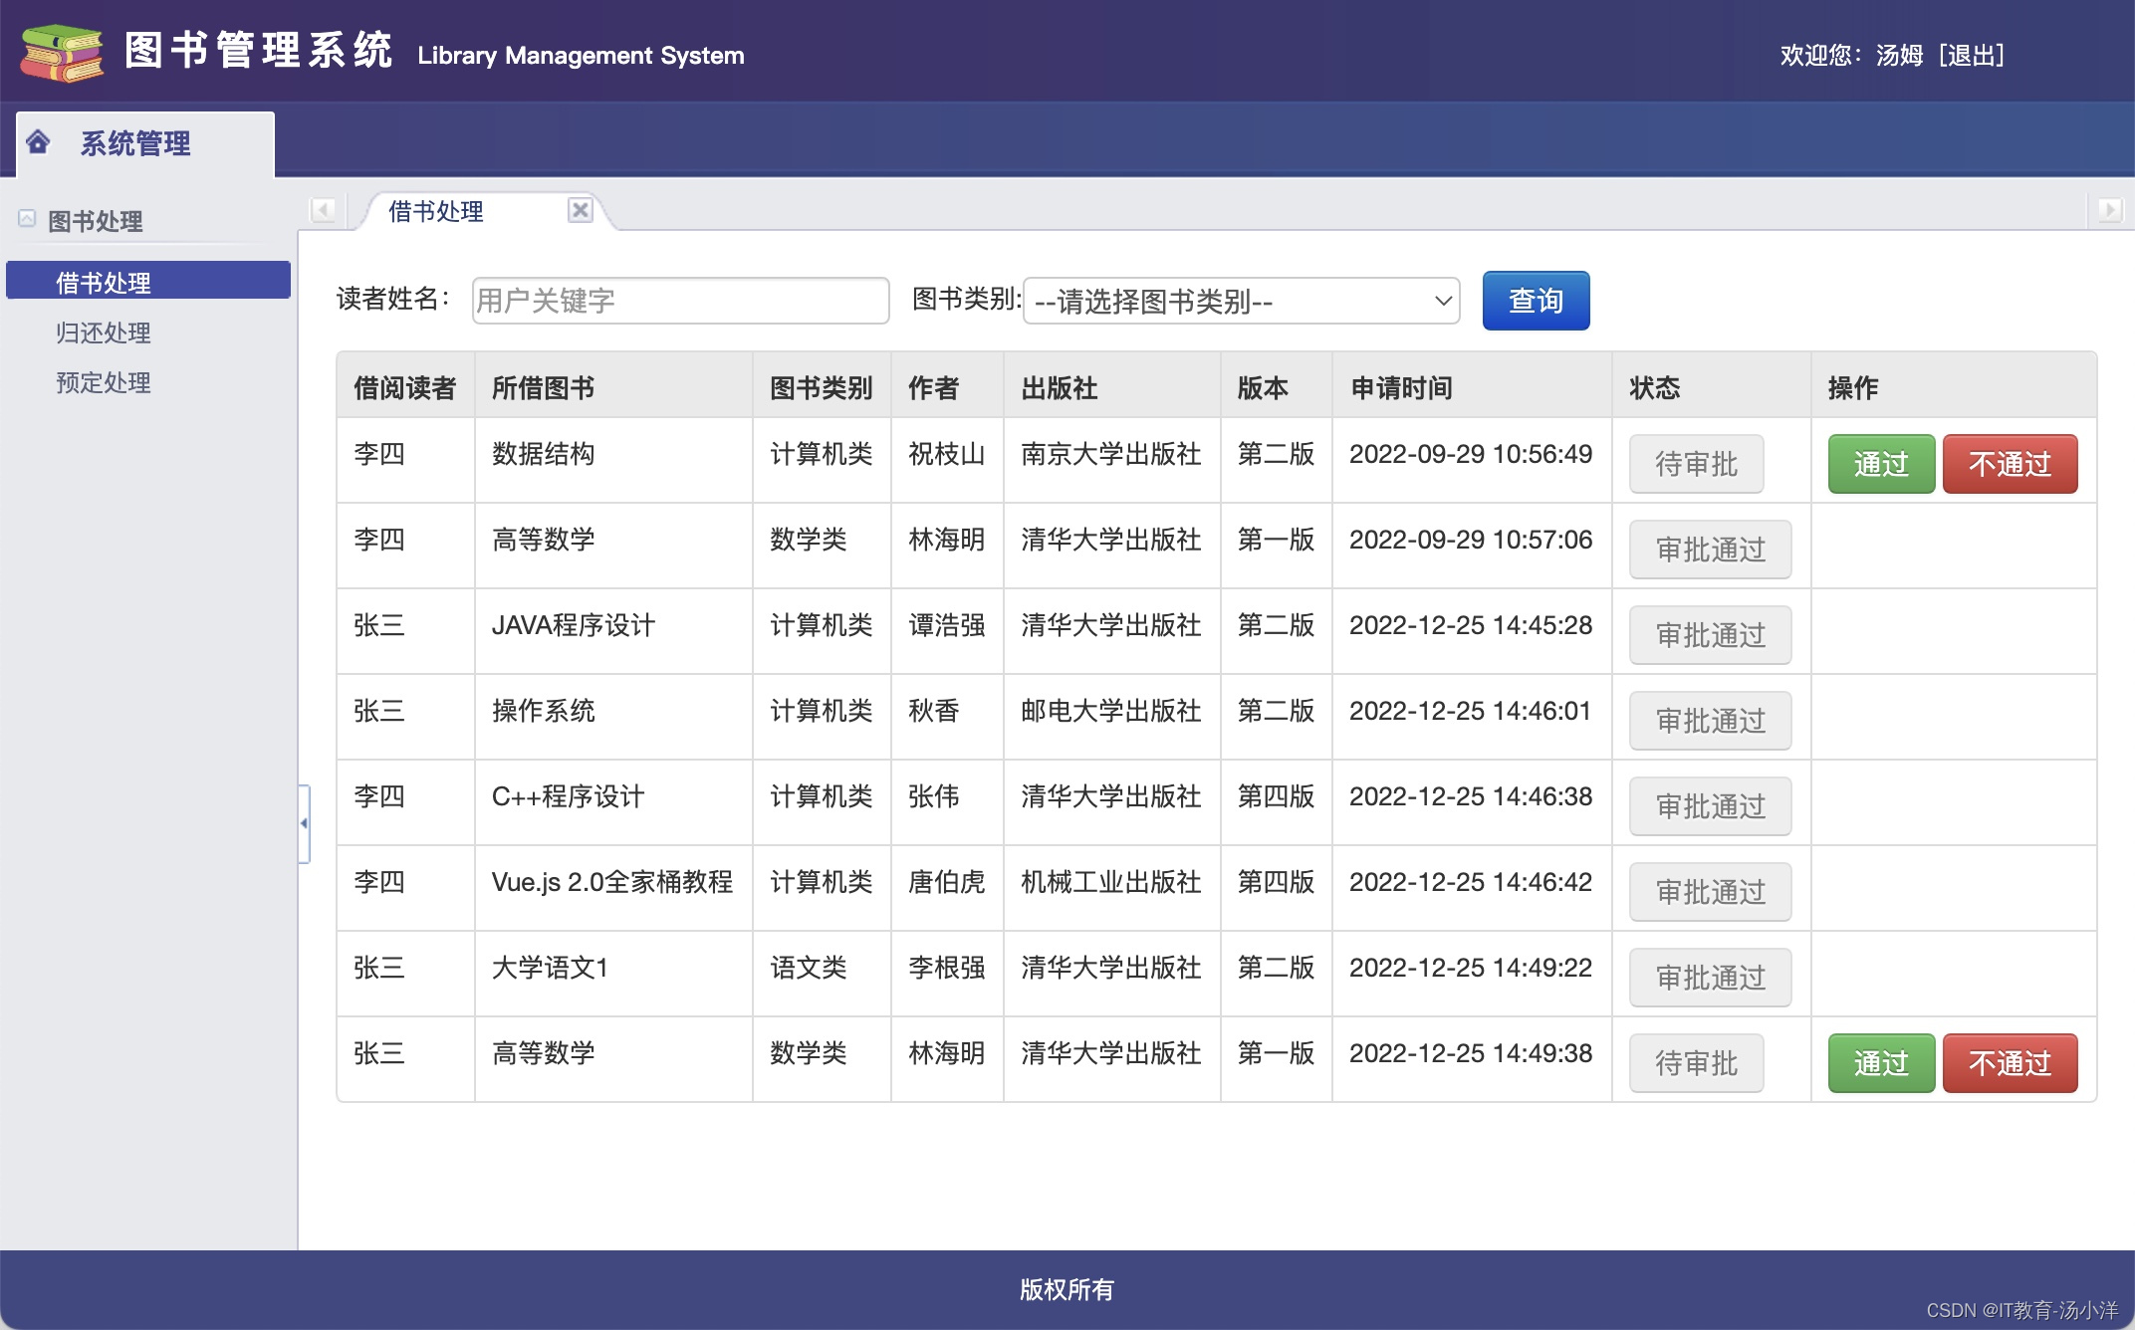2135x1330 pixels.
Task: Collapse the sidebar with the splitter handle
Action: (304, 823)
